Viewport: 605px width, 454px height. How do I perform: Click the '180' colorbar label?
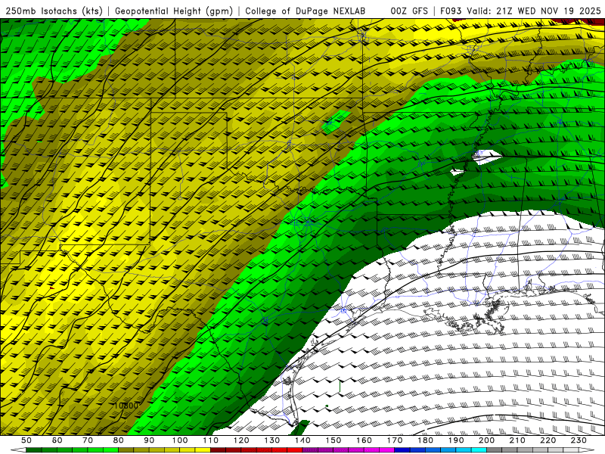(x=425, y=440)
